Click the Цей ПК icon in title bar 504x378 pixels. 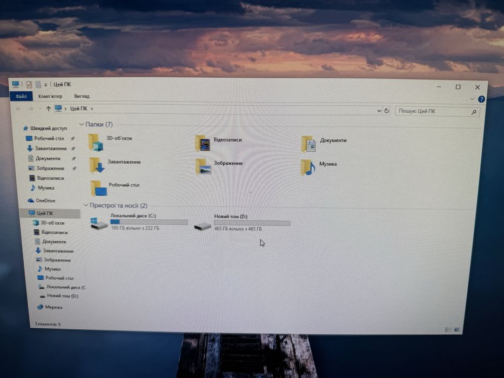[16, 84]
